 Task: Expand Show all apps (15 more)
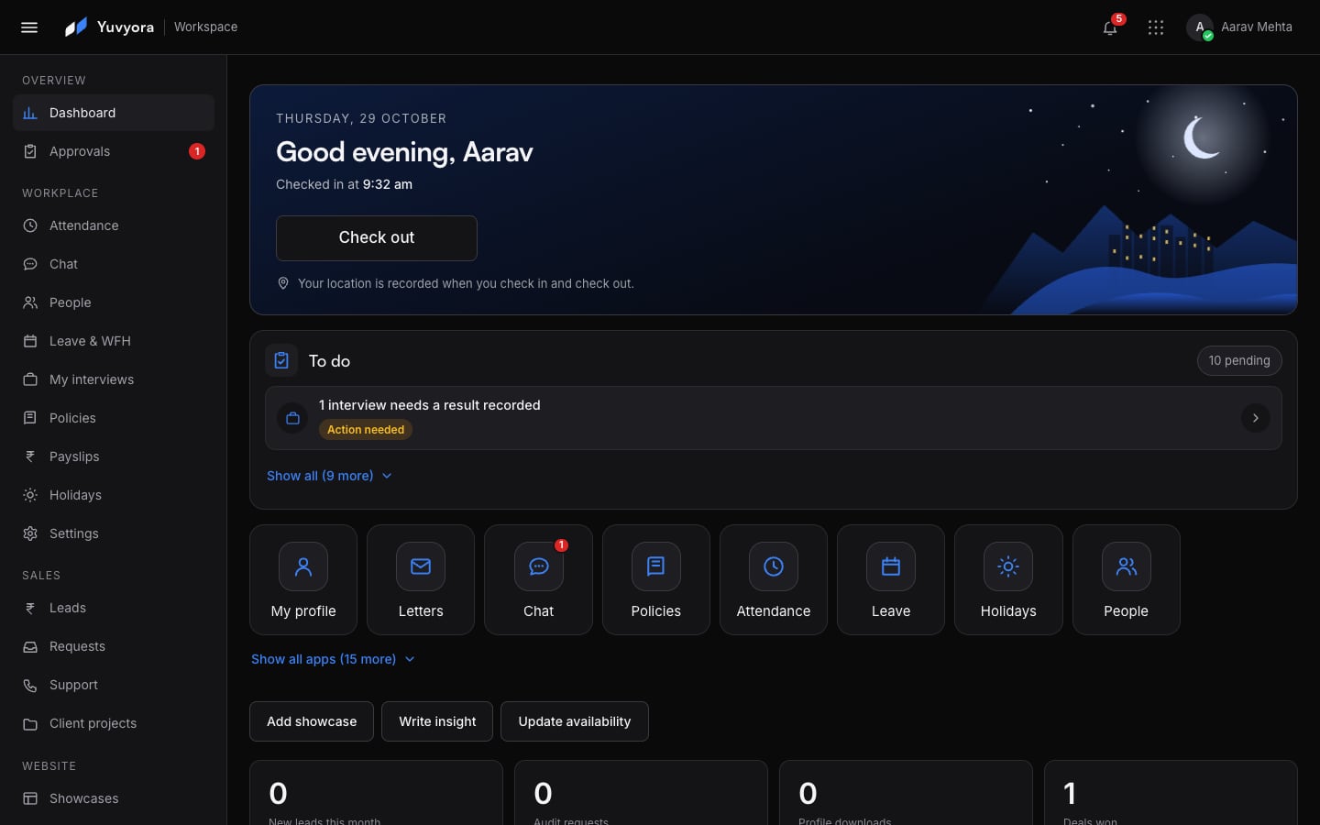click(x=333, y=659)
